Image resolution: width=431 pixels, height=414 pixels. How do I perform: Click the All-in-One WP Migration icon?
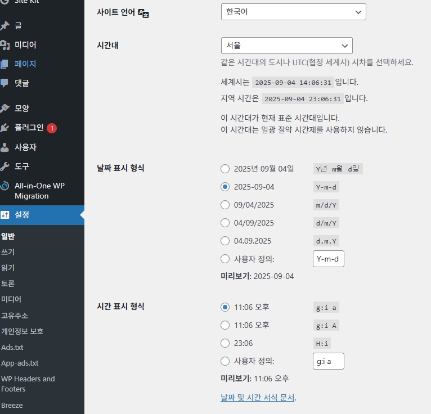[x=5, y=186]
